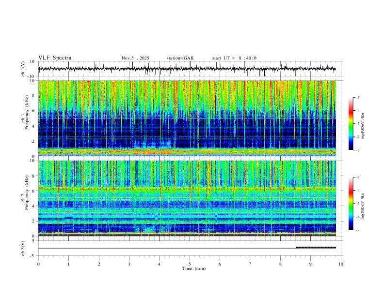The width and height of the screenshot is (384, 296).
Task: Click the ch.1 voltage waveform trace
Action: 187,69
